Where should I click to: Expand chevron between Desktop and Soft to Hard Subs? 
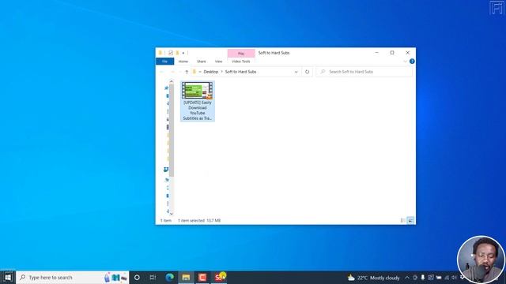[x=221, y=72]
